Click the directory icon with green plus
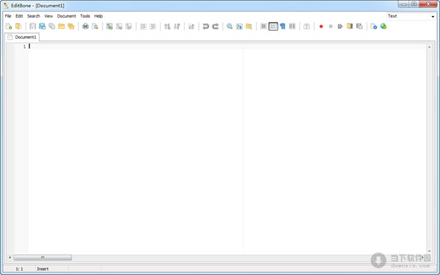 click(110, 26)
